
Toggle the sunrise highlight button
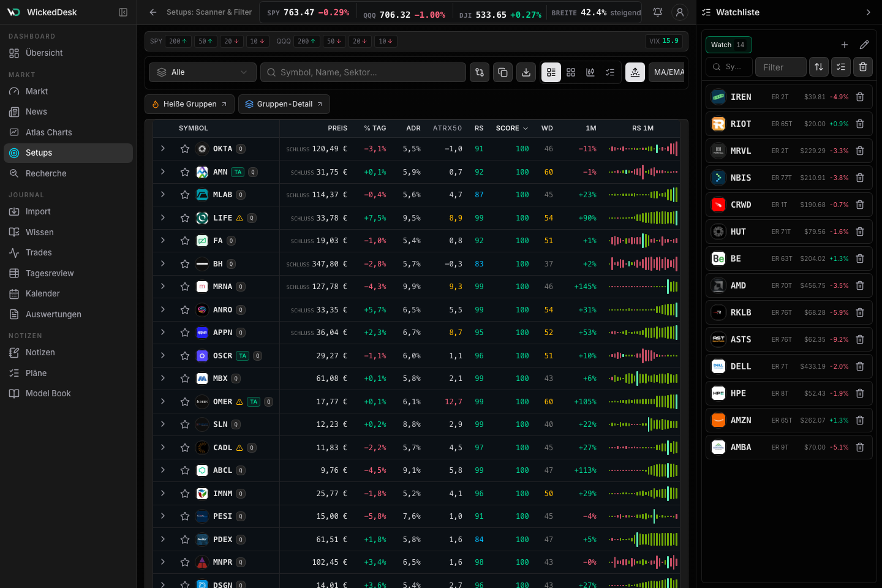coord(635,72)
